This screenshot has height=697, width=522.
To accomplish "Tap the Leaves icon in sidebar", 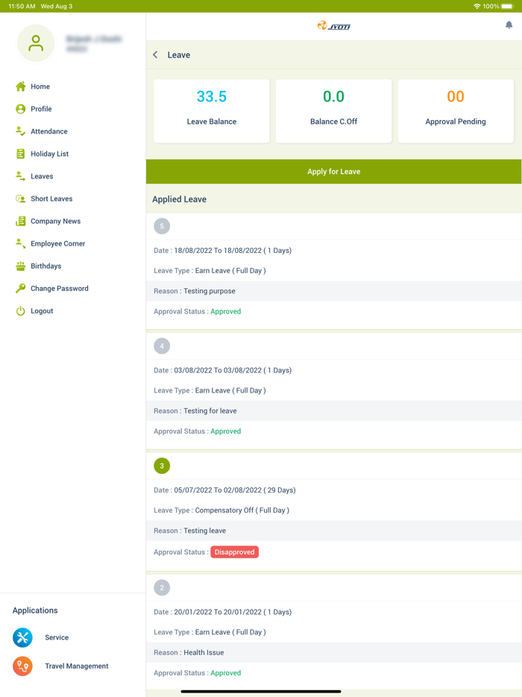I will (x=20, y=176).
